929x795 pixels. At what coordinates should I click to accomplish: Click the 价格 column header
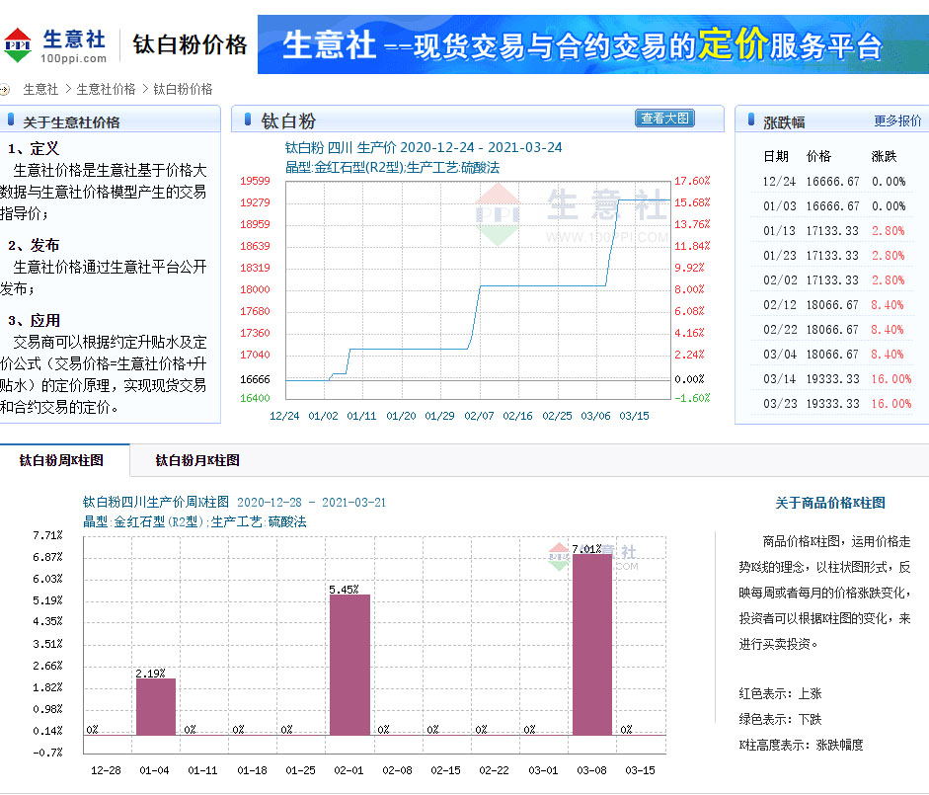pos(818,156)
